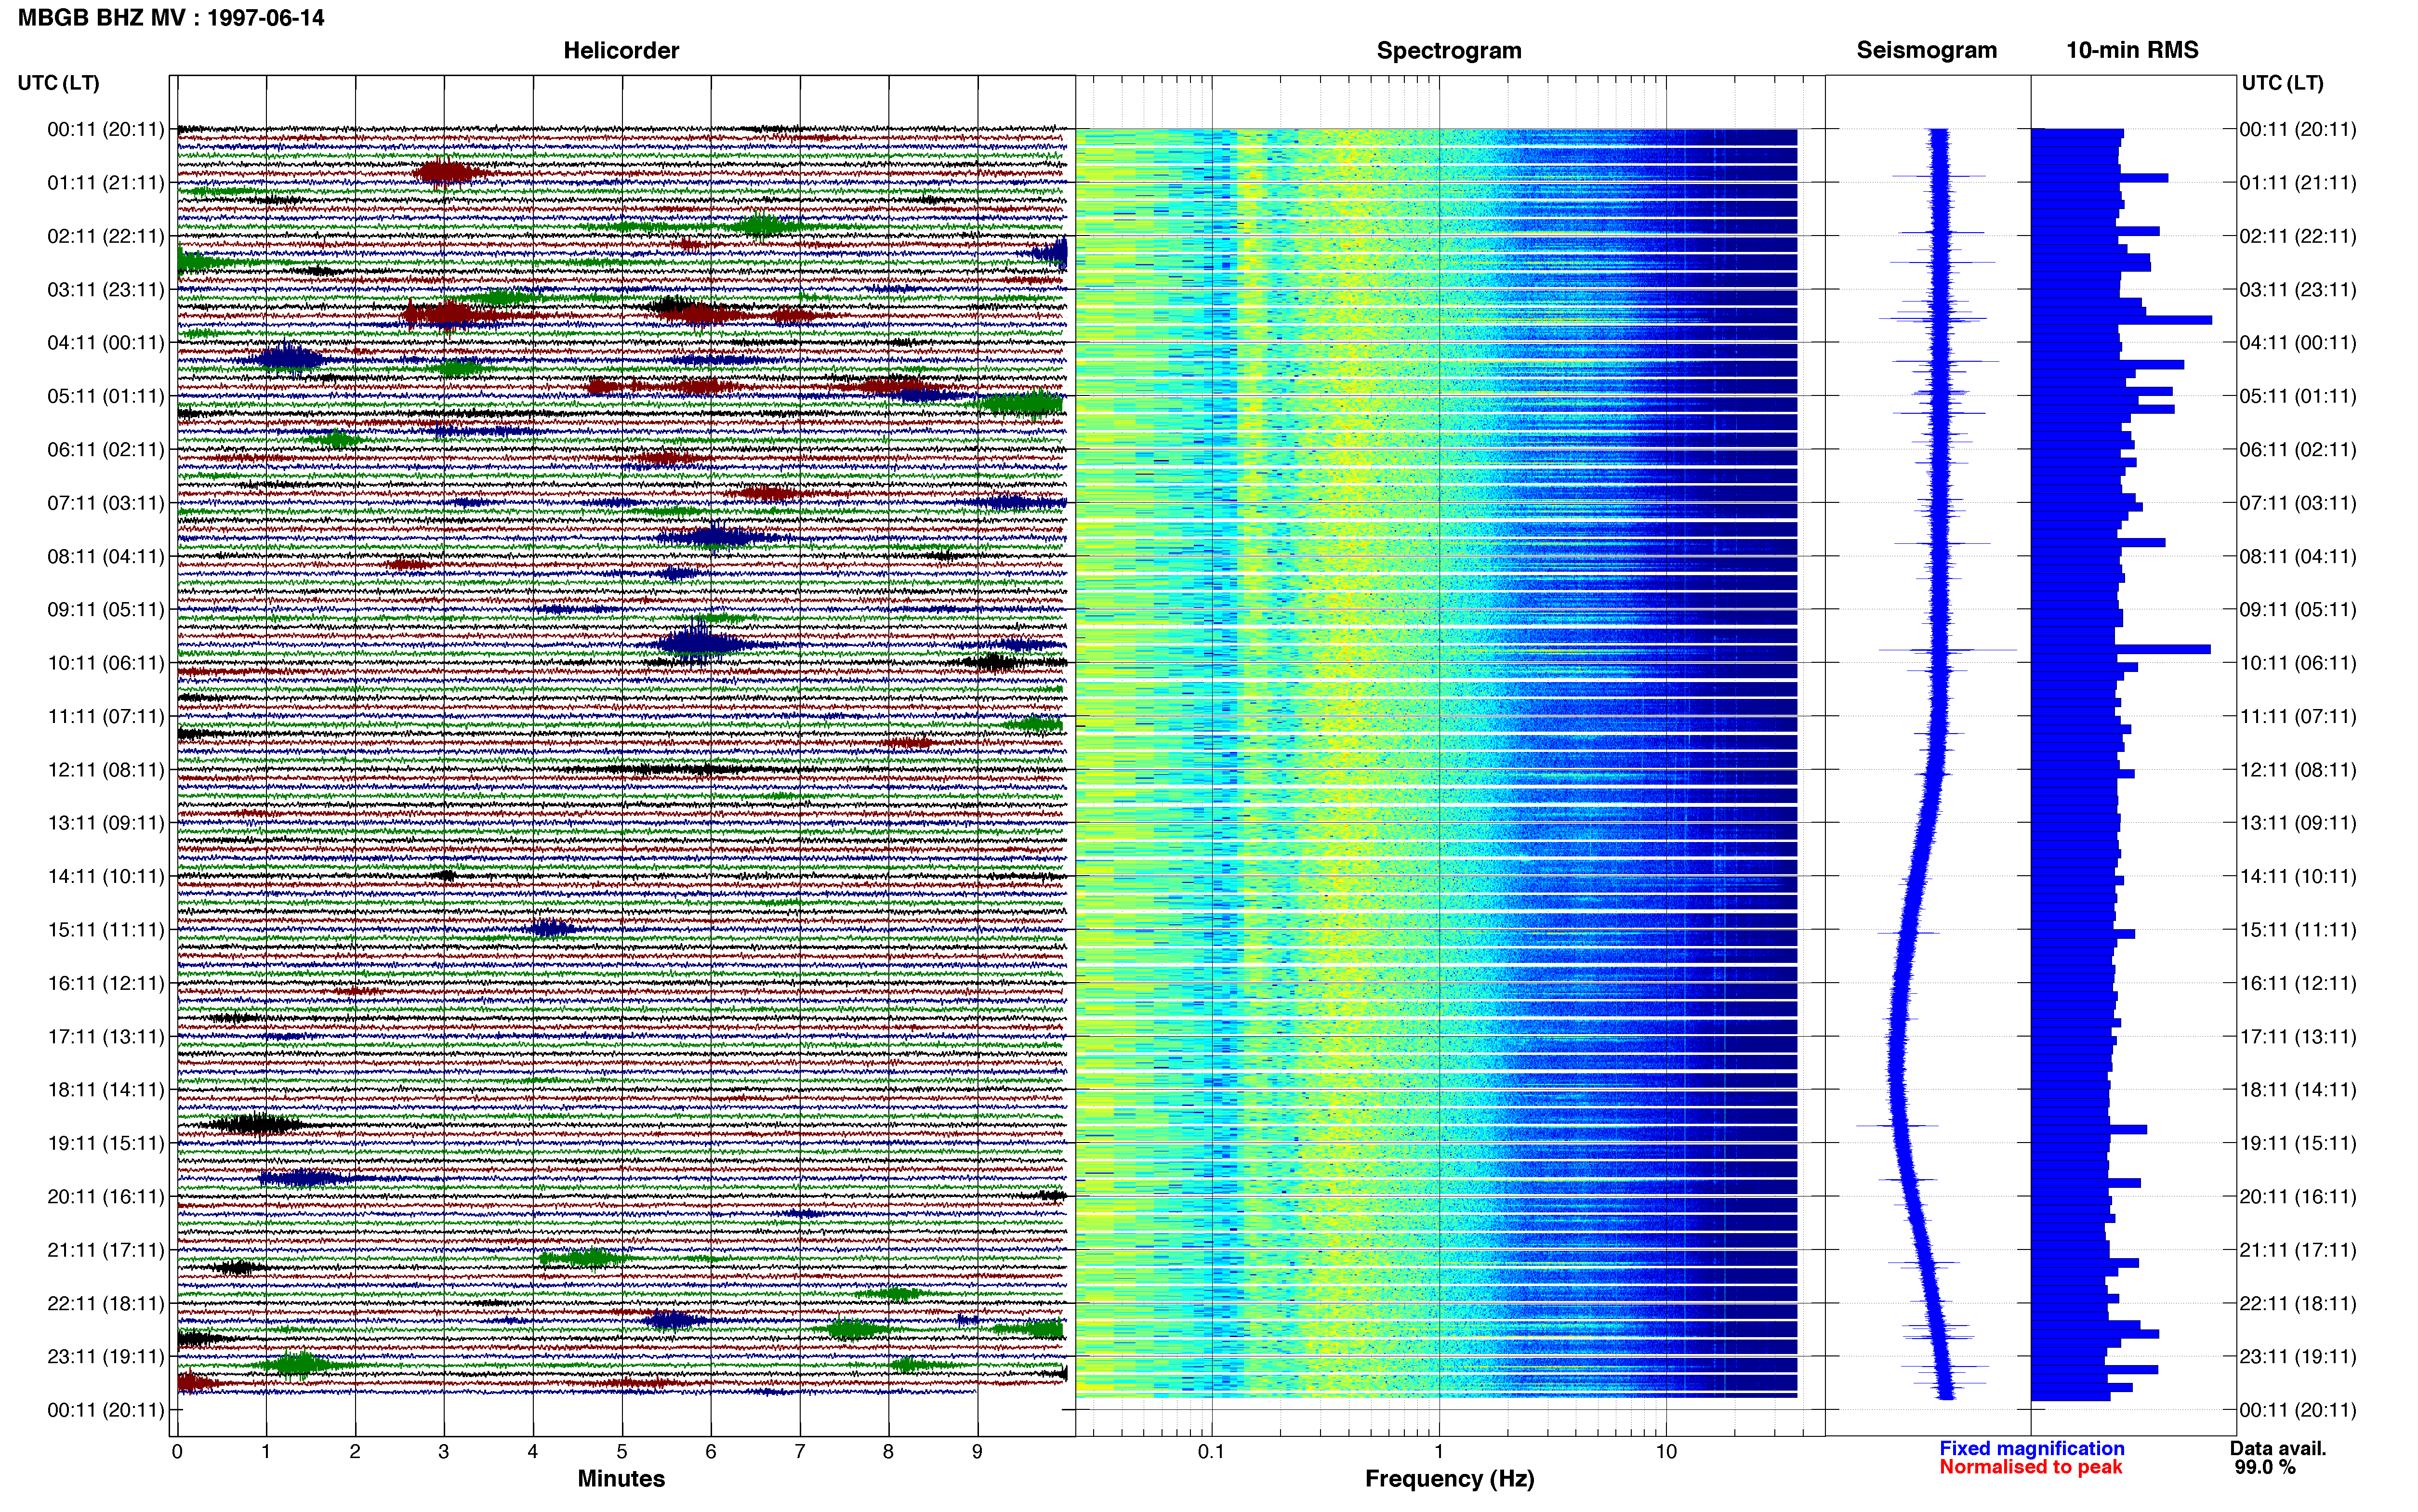The height and width of the screenshot is (1512, 2418).
Task: Click the left time label '18:11 (14:11)'
Action: (x=106, y=1090)
